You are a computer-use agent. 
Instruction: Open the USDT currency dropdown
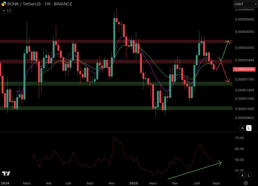[x=246, y=4]
